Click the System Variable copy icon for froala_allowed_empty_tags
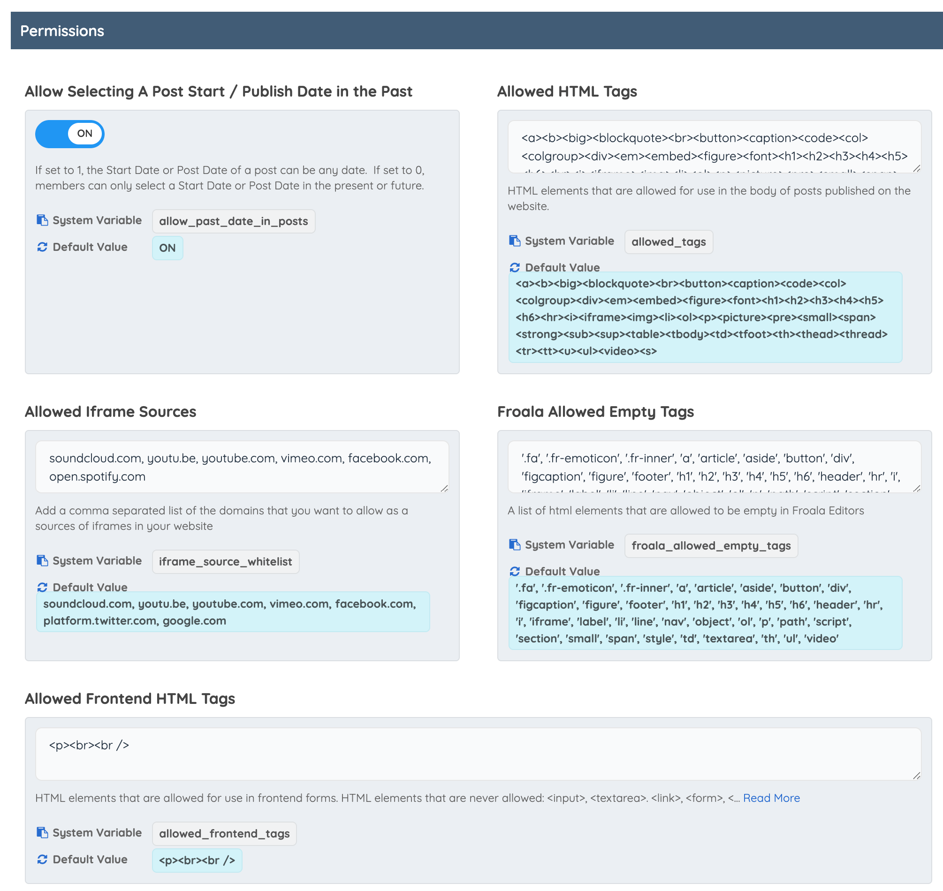943x891 pixels. coord(515,545)
